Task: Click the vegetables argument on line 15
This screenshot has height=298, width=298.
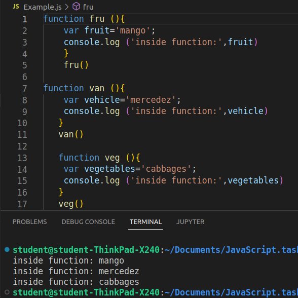Action: click(253, 180)
